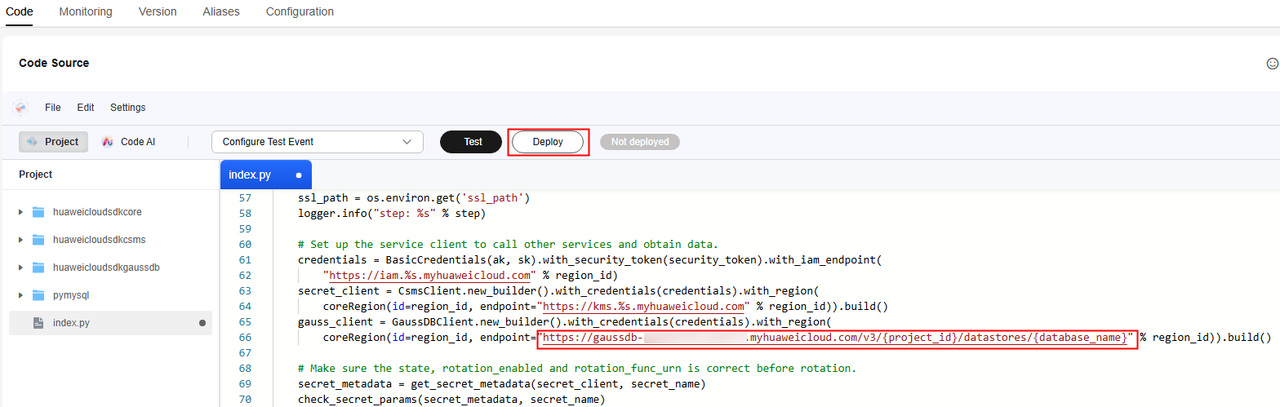Click line number 57 in gutter
This screenshot has height=407, width=1280.
244,198
